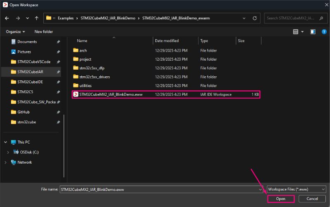Click IAR IDE Workspace type cell
Screen dimensions: 330x207
[x=216, y=94]
